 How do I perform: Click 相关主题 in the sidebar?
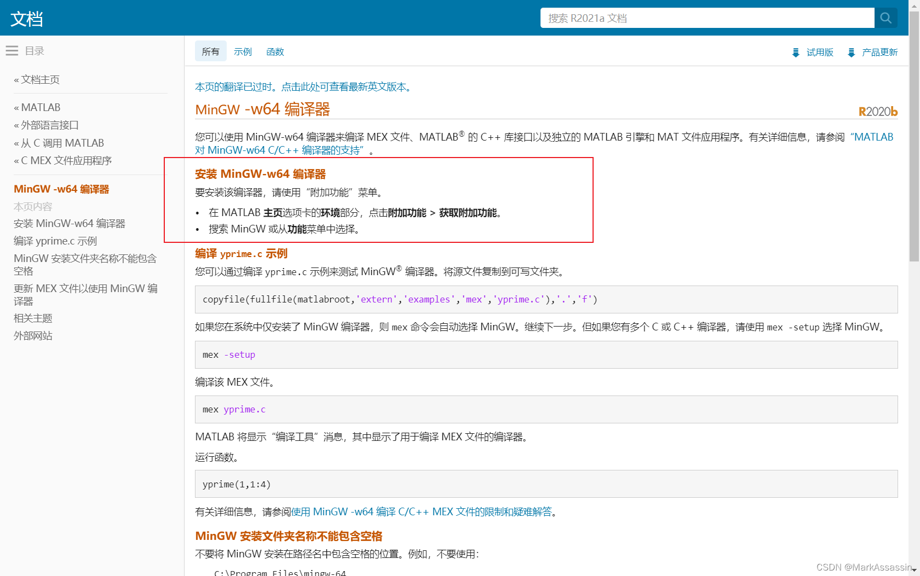33,318
